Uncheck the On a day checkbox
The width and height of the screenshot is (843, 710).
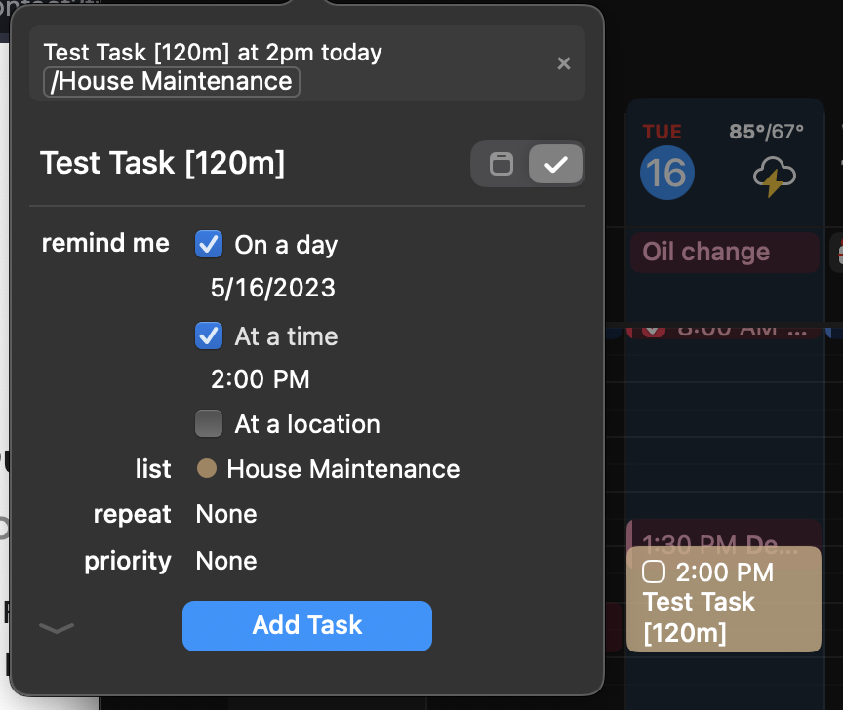click(209, 244)
